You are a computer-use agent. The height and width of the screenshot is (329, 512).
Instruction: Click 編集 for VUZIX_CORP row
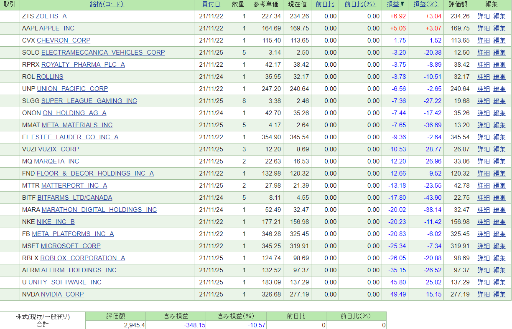[499, 149]
